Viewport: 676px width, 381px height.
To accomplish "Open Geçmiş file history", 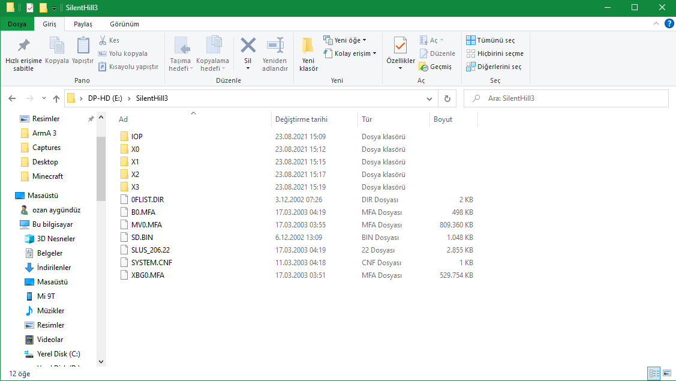I will click(435, 67).
